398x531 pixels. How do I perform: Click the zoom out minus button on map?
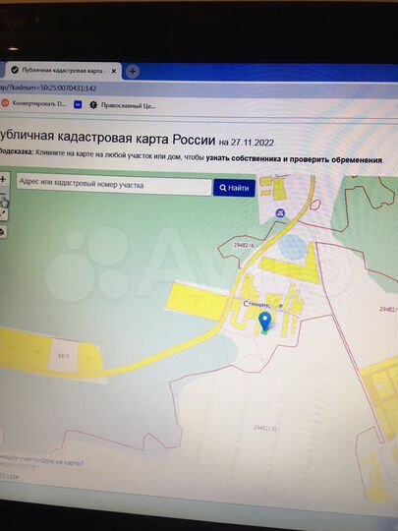click(3, 194)
